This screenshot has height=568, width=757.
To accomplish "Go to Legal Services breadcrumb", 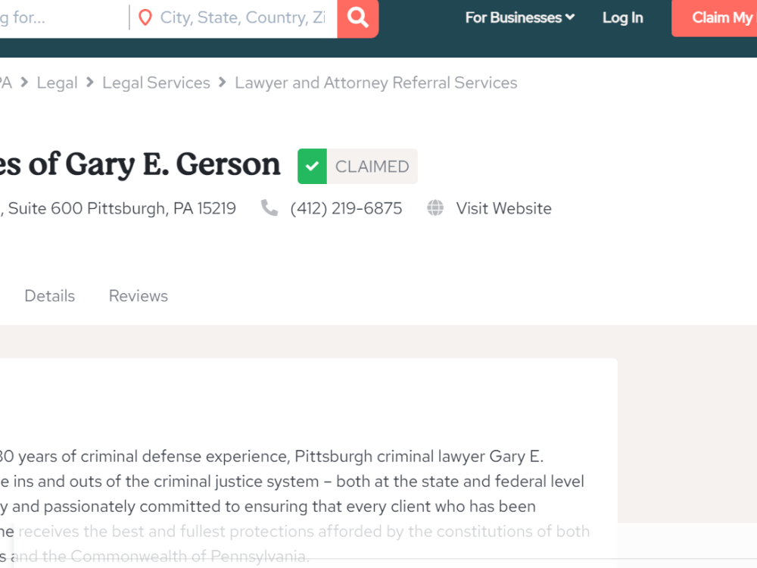I will tap(156, 83).
